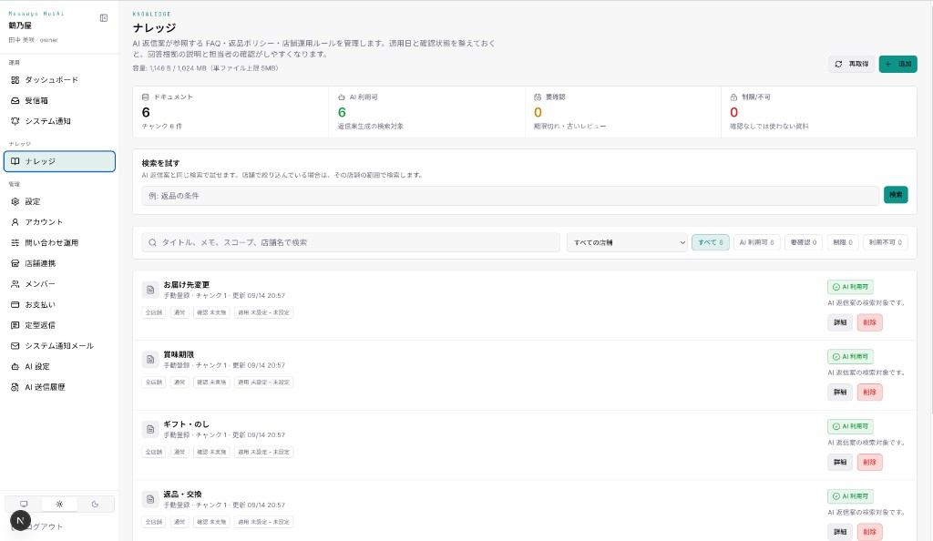Click 削除 for お届け先変更
This screenshot has width=933, height=541.
click(x=869, y=322)
